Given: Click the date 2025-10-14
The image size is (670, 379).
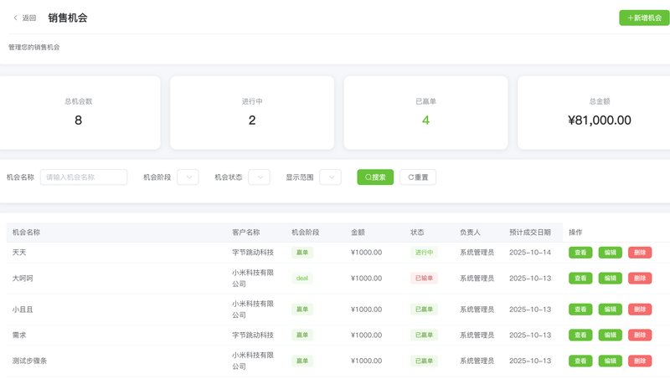Looking at the screenshot, I should (x=530, y=252).
